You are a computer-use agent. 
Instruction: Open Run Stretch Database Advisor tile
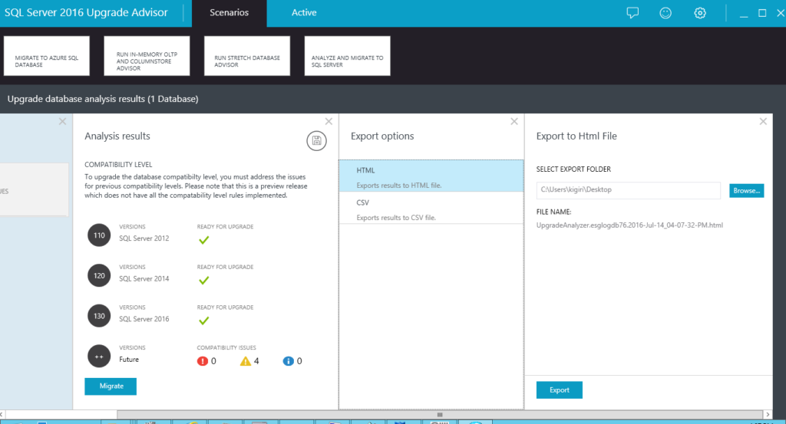(247, 56)
